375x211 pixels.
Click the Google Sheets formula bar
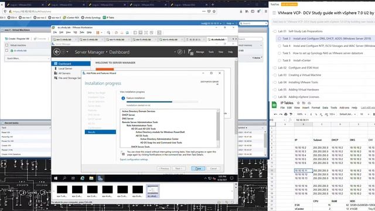tap(335, 120)
